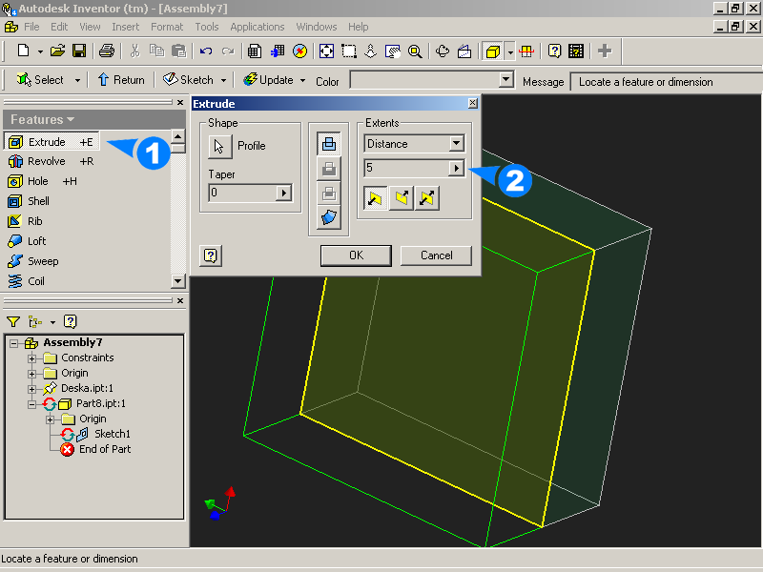The height and width of the screenshot is (572, 763).
Task: Open the distance value arrow flyout
Action: (456, 169)
